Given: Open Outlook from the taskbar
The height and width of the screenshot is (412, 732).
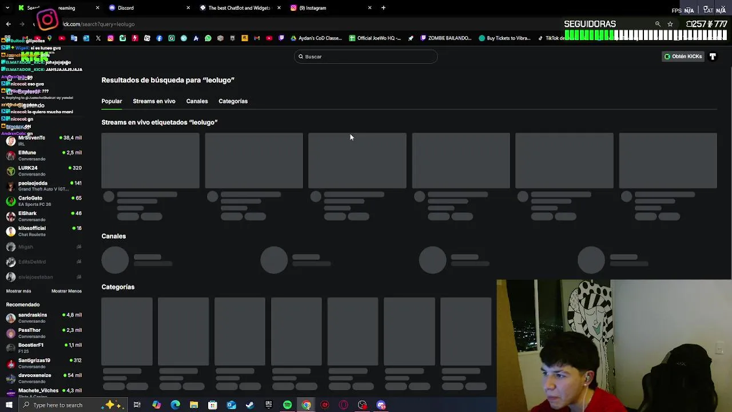Looking at the screenshot, I should pyautogui.click(x=231, y=405).
